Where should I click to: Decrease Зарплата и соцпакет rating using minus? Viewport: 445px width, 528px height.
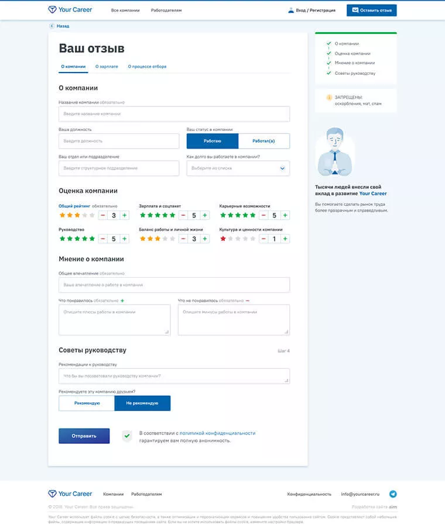click(x=183, y=215)
